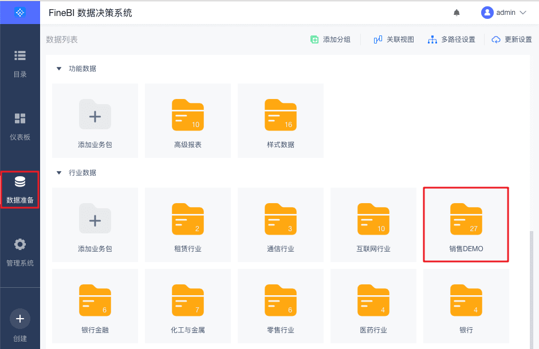Click the 添加分组 add group icon
Viewport: 539px width, 349px height.
[x=314, y=39]
